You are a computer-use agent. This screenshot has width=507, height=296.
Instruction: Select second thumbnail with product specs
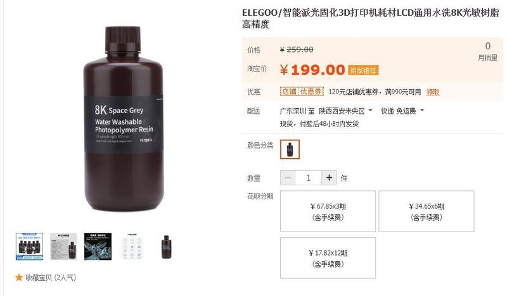(x=64, y=247)
